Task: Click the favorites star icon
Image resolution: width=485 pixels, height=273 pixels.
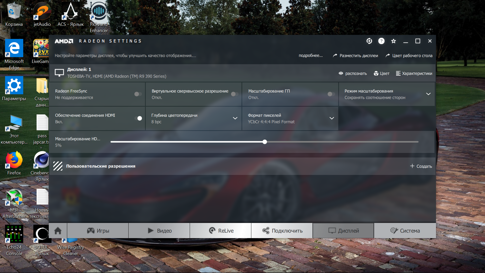Action: click(393, 41)
